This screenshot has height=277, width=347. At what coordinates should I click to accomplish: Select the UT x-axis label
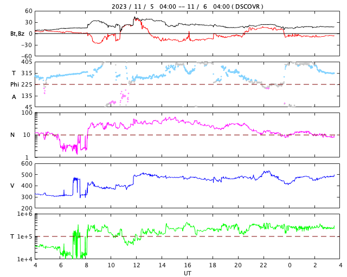coord(188,273)
